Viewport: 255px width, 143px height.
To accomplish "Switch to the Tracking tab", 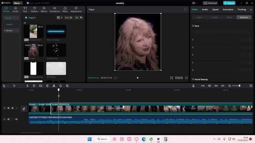I will 242,10.
